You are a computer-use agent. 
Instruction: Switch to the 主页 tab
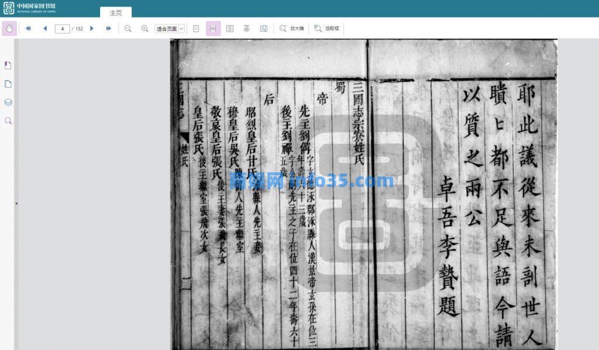[116, 12]
